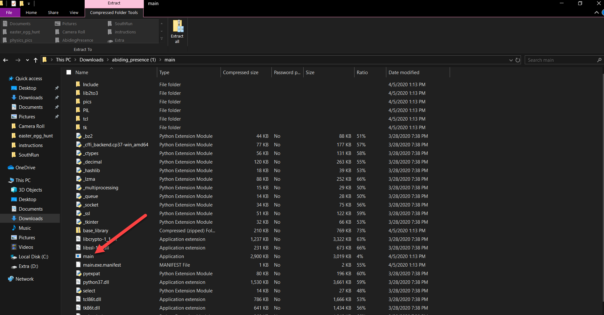The image size is (604, 315).
Task: Choose Camera Roll extract destination in ribbon
Action: pos(74,32)
